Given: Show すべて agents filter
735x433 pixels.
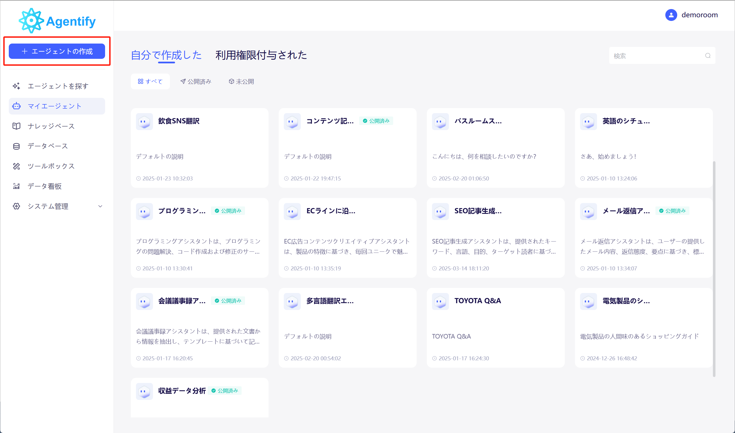Looking at the screenshot, I should coord(150,81).
